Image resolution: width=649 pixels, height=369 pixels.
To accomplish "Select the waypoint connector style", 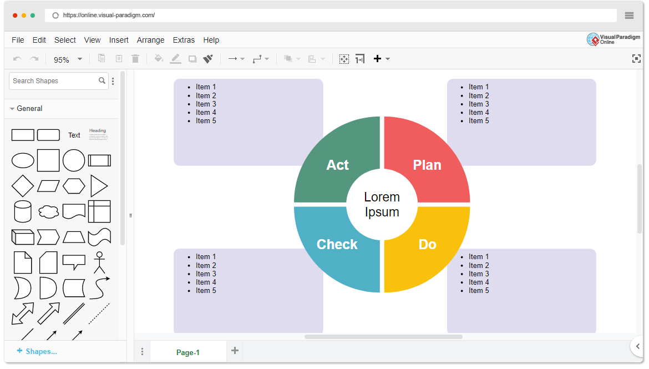I will [x=257, y=59].
